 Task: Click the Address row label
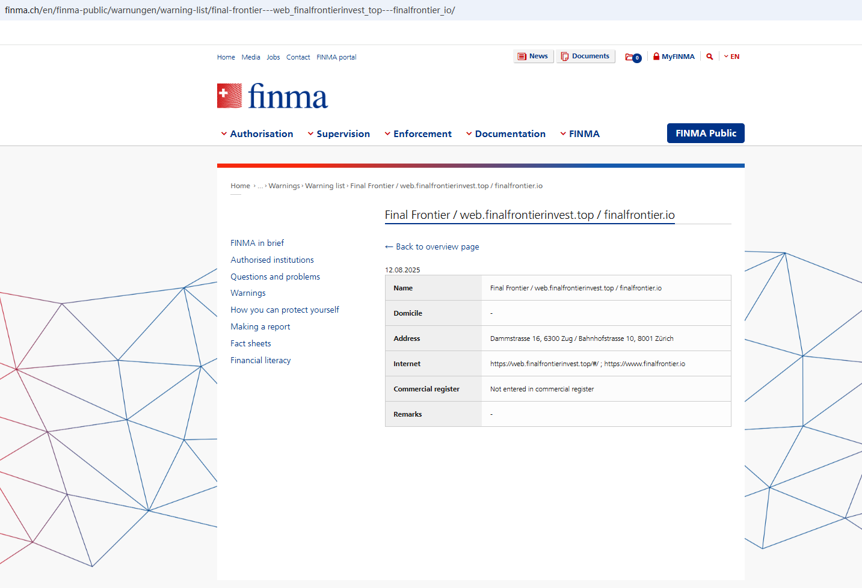[x=407, y=338]
